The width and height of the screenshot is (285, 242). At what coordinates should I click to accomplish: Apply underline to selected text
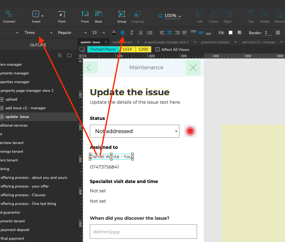pyautogui.click(x=141, y=33)
